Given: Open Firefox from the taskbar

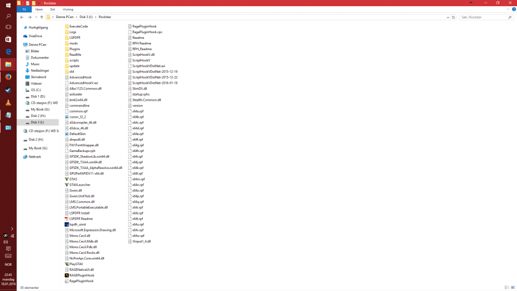Looking at the screenshot, I should [8, 77].
